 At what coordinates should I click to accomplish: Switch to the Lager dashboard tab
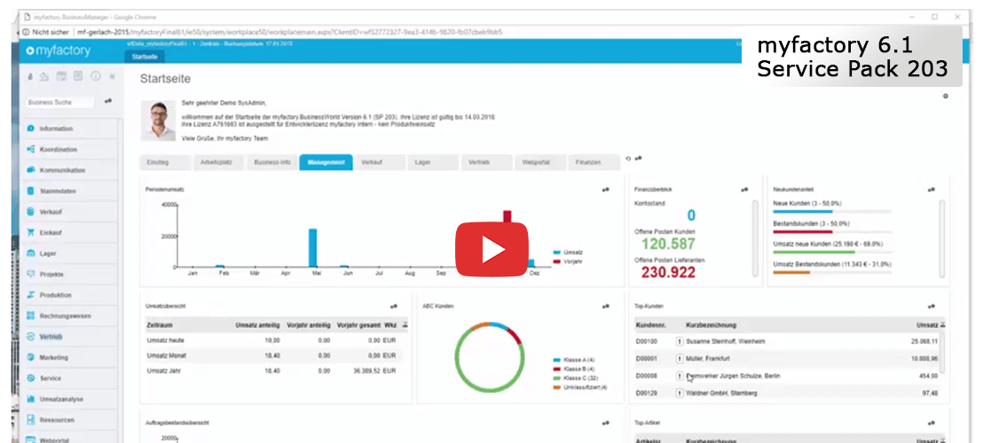[433, 162]
